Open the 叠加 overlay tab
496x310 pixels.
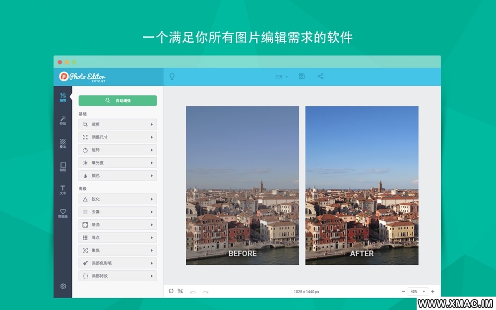coord(63,143)
